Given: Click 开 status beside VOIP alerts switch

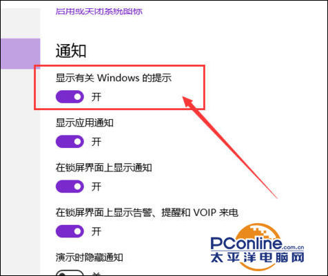Looking at the screenshot, I should (x=96, y=231).
